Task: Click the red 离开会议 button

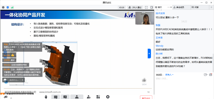Action: (146, 97)
